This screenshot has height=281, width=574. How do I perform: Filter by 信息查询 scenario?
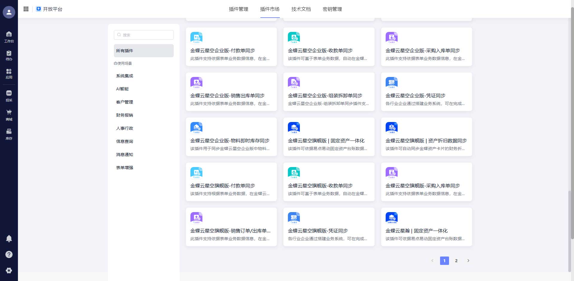point(144,141)
